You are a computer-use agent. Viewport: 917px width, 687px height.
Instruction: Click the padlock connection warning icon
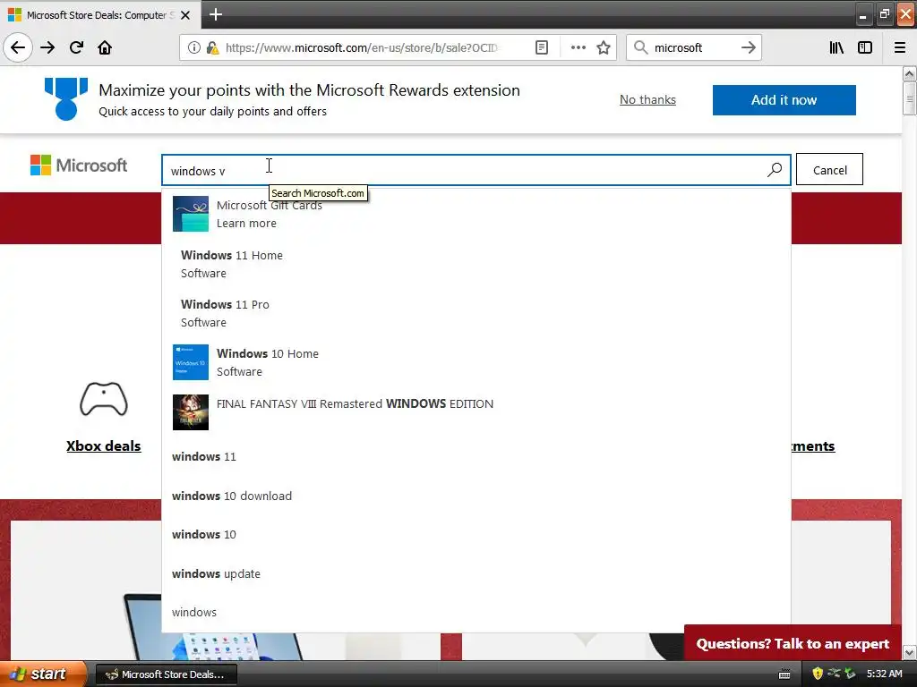[212, 47]
